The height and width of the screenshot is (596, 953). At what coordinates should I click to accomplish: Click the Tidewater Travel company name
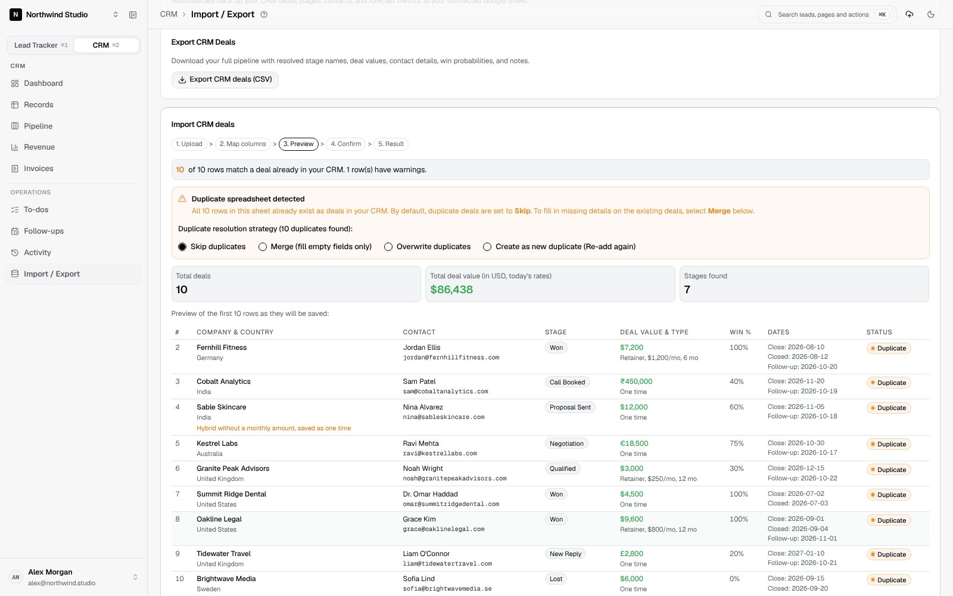(224, 554)
